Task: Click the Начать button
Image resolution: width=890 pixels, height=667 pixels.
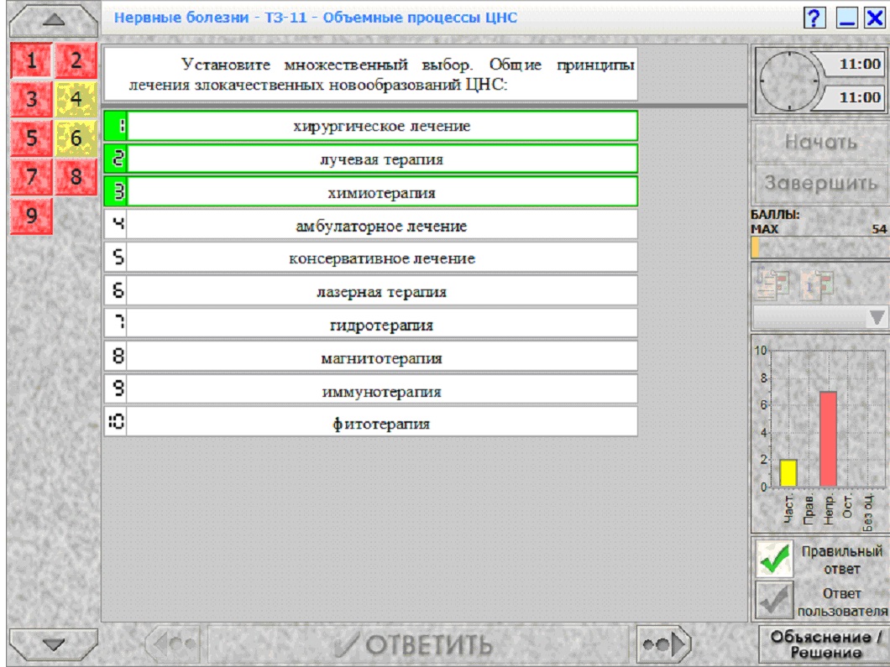Action: (x=821, y=142)
